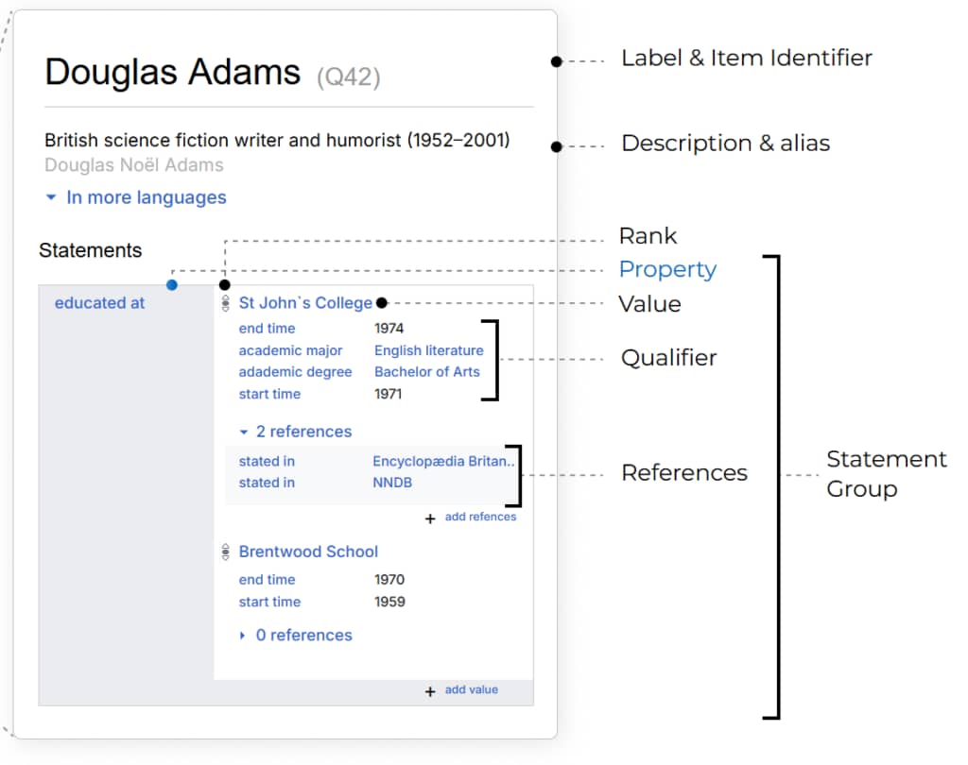Click the English literature qualifier value
Viewport: 968px width, 765px height.
click(428, 350)
